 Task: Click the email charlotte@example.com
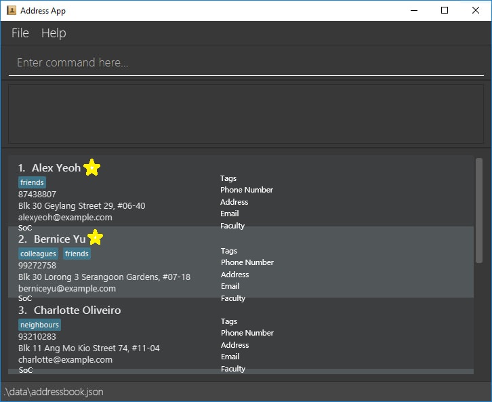(65, 360)
